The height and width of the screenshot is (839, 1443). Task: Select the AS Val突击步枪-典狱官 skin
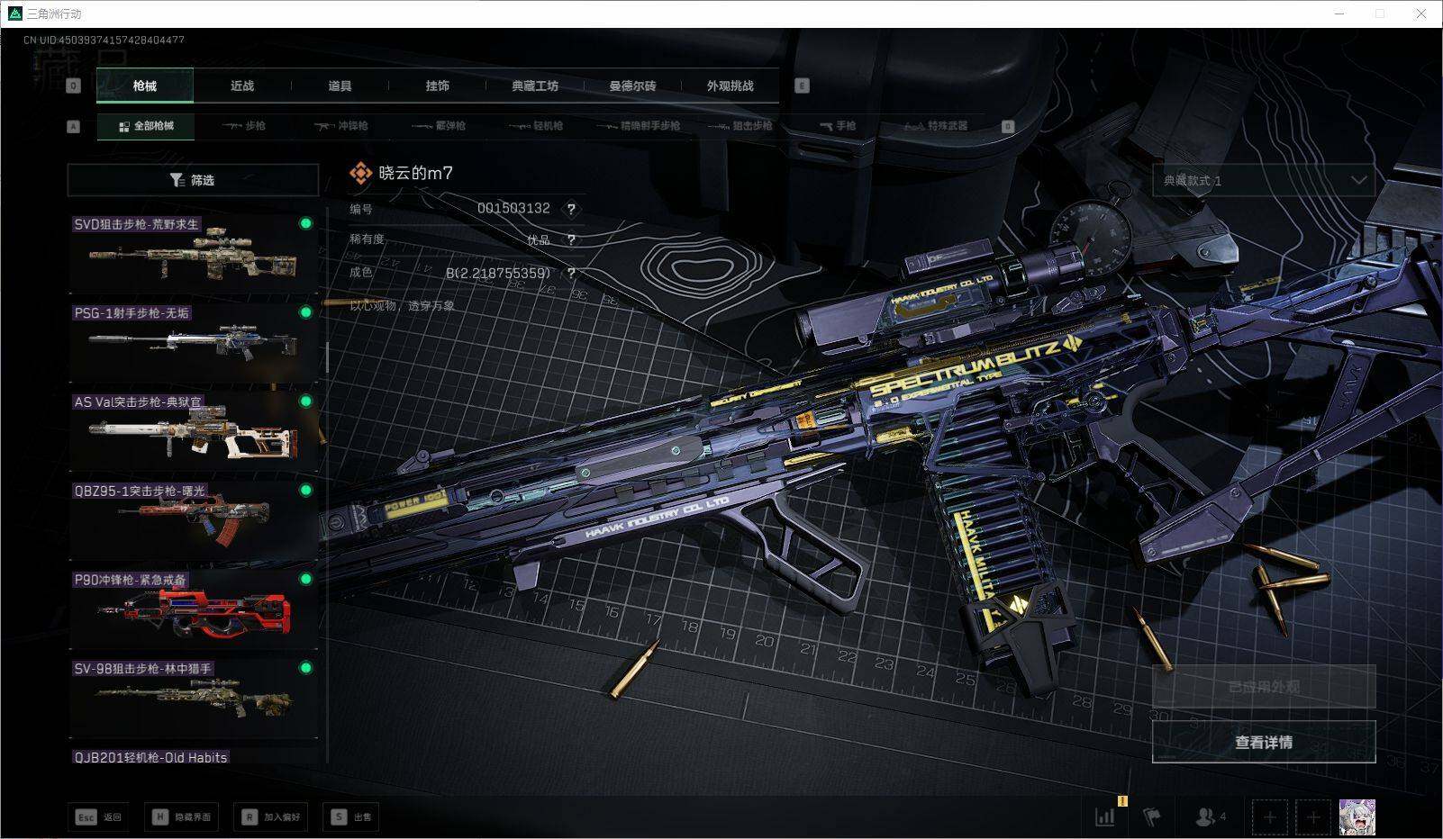pos(194,431)
